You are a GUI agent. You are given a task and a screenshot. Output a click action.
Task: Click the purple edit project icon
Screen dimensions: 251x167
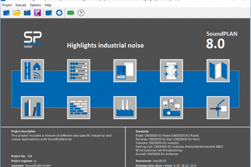point(37,13)
